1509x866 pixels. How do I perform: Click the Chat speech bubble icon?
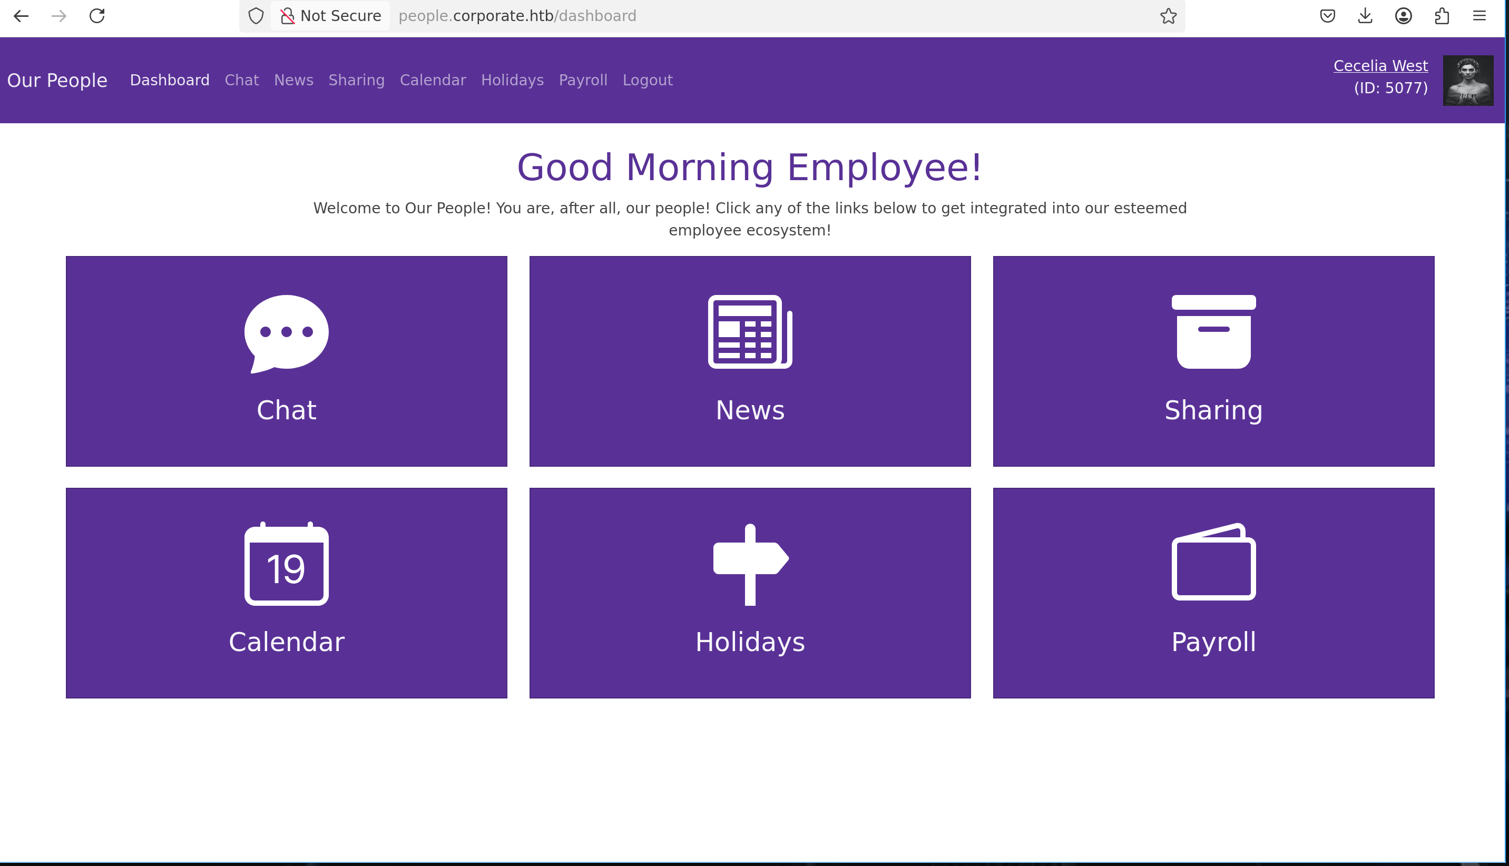(x=286, y=333)
